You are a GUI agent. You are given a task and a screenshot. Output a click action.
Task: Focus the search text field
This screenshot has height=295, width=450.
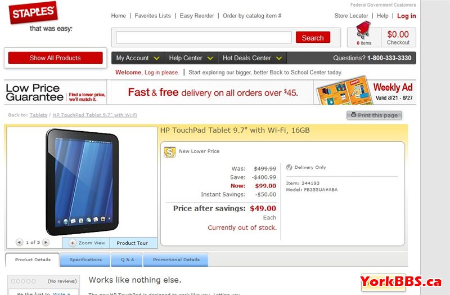coord(204,37)
